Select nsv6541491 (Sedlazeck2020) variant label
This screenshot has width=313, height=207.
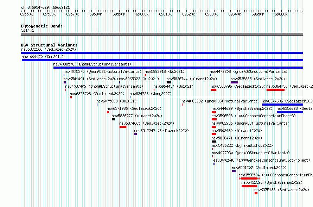coord(91,79)
